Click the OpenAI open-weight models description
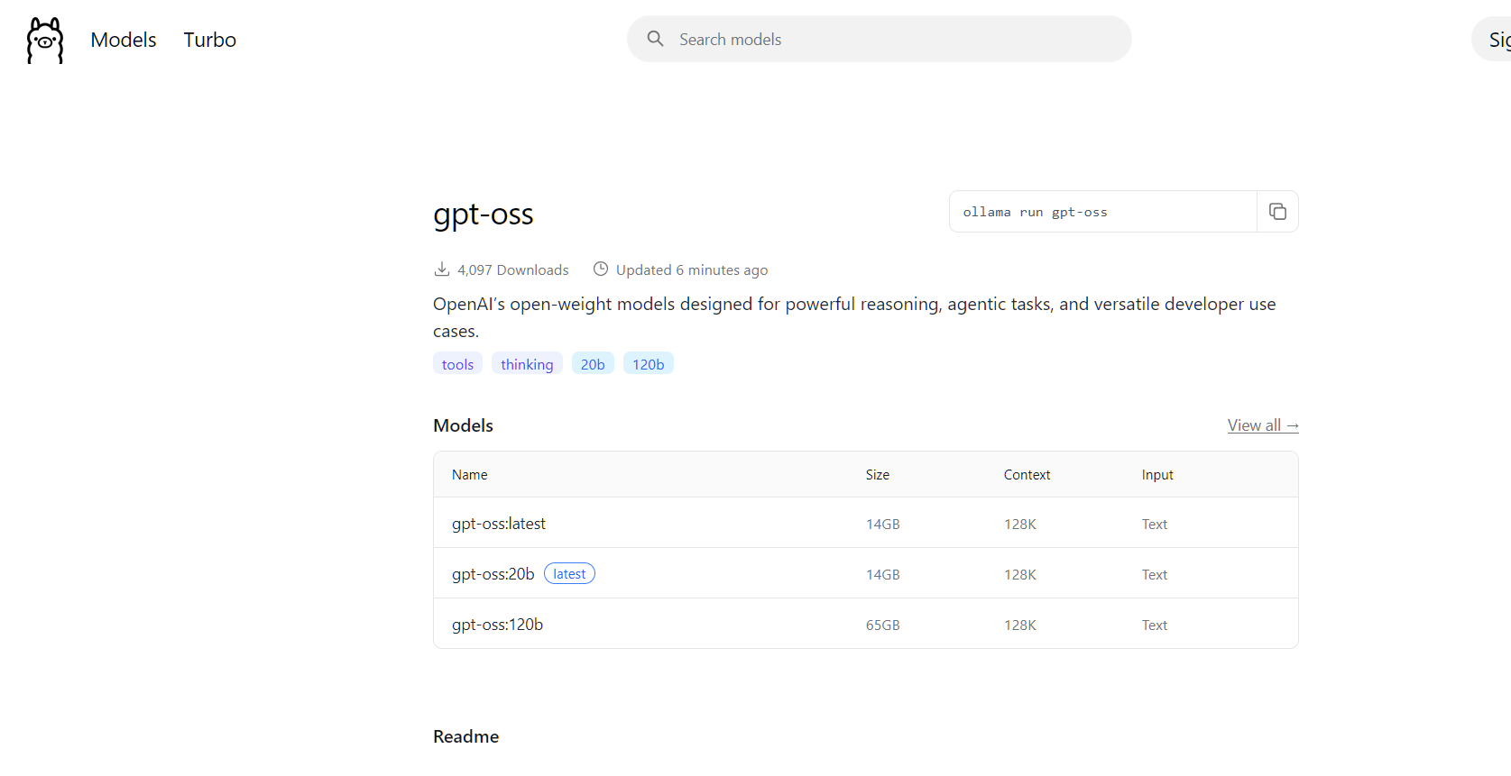 pos(854,317)
